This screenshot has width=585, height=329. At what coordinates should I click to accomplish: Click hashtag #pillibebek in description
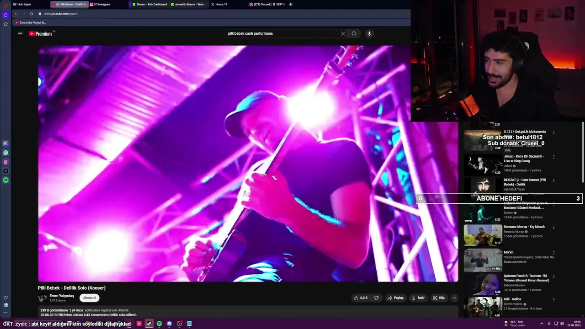(x=92, y=310)
